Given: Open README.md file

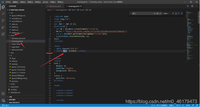Looking at the screenshot, I should (15, 93).
